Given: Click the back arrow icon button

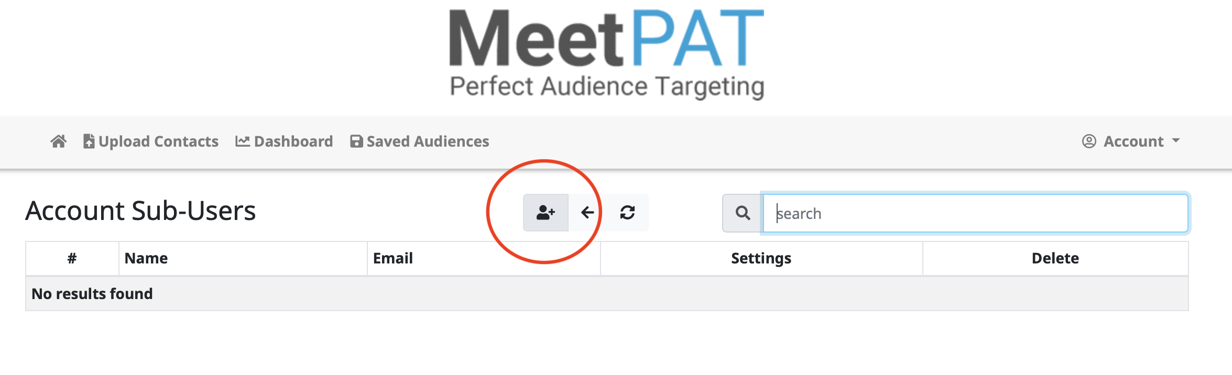Looking at the screenshot, I should pos(587,213).
